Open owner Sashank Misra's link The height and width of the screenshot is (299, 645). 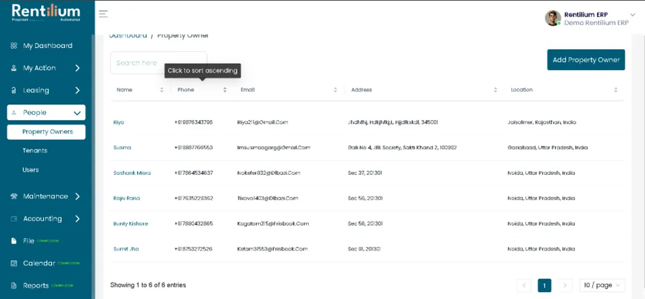tap(132, 173)
